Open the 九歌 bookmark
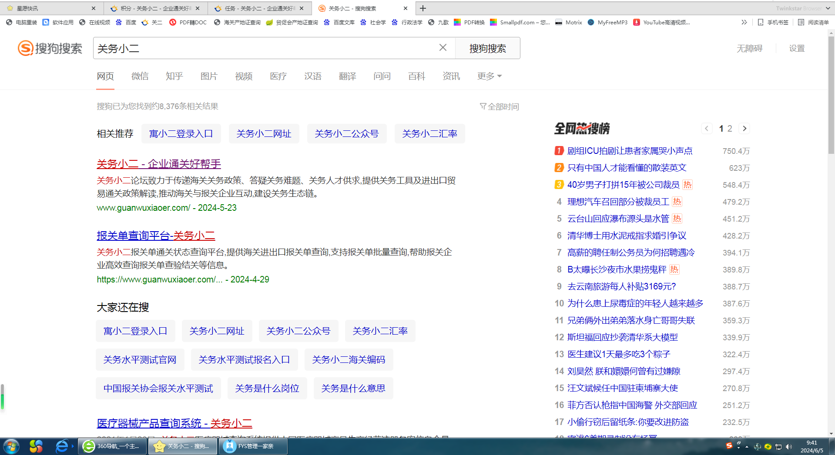835x455 pixels. [x=438, y=22]
